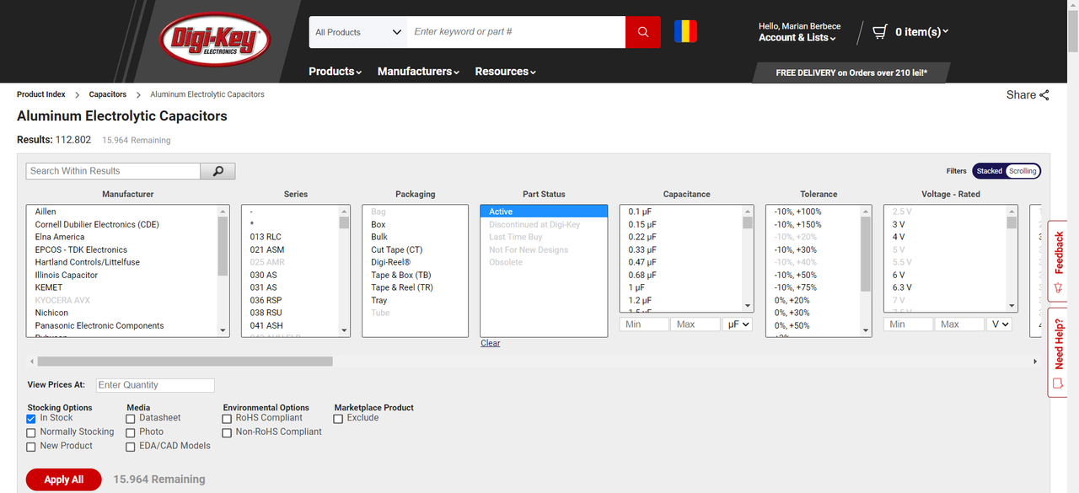Open the shopping cart icon
The width and height of the screenshot is (1079, 493).
tap(880, 32)
